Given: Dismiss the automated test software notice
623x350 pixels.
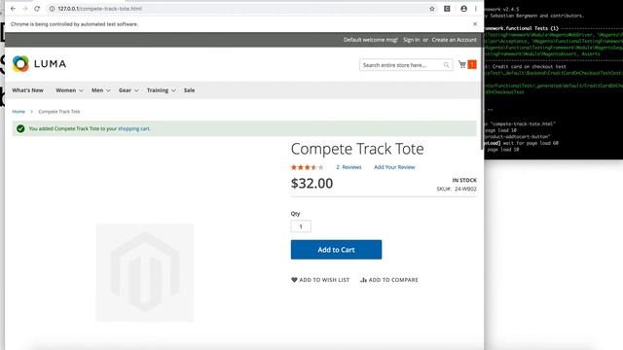Looking at the screenshot, I should coord(475,23).
